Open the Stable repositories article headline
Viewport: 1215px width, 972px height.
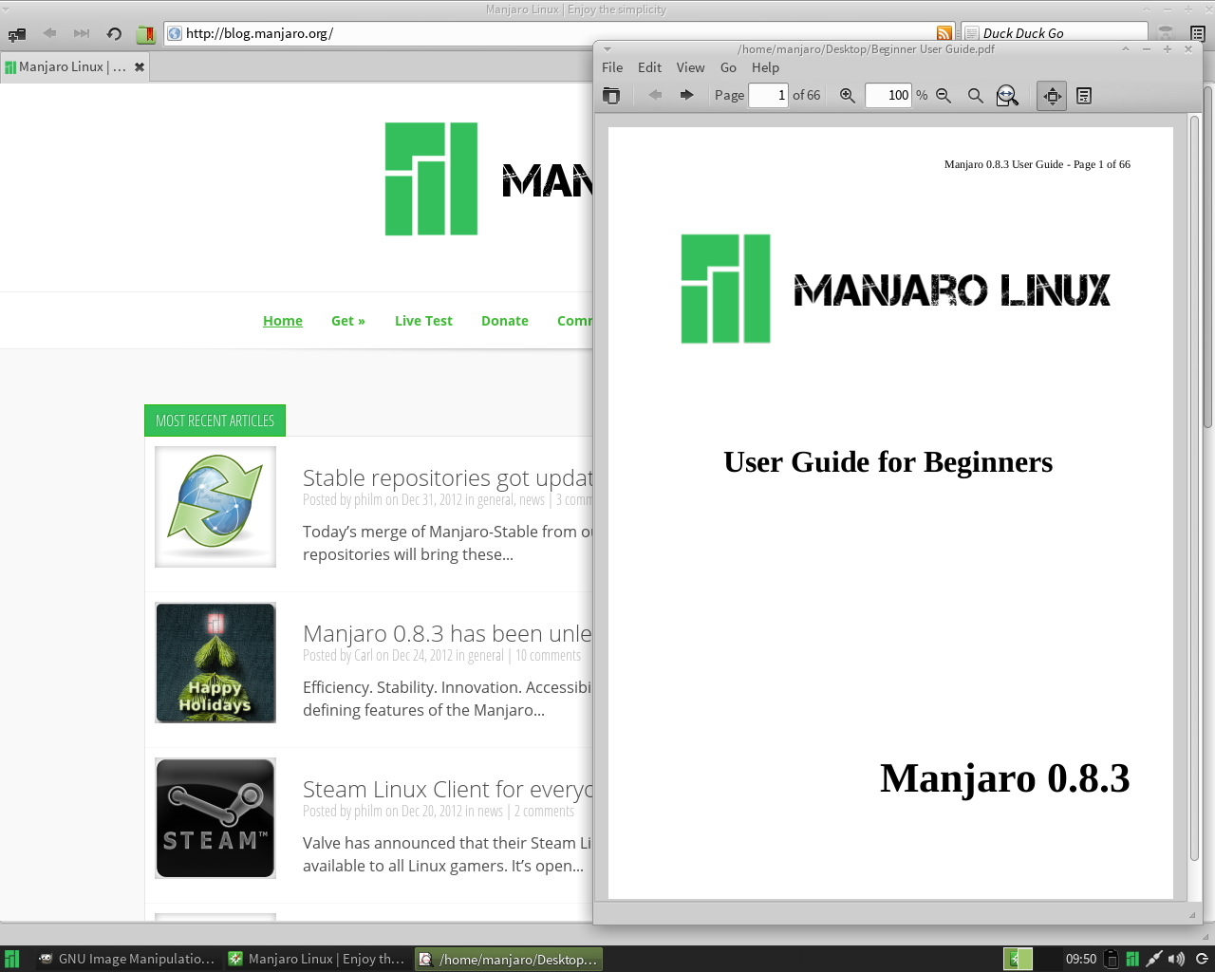tap(447, 477)
